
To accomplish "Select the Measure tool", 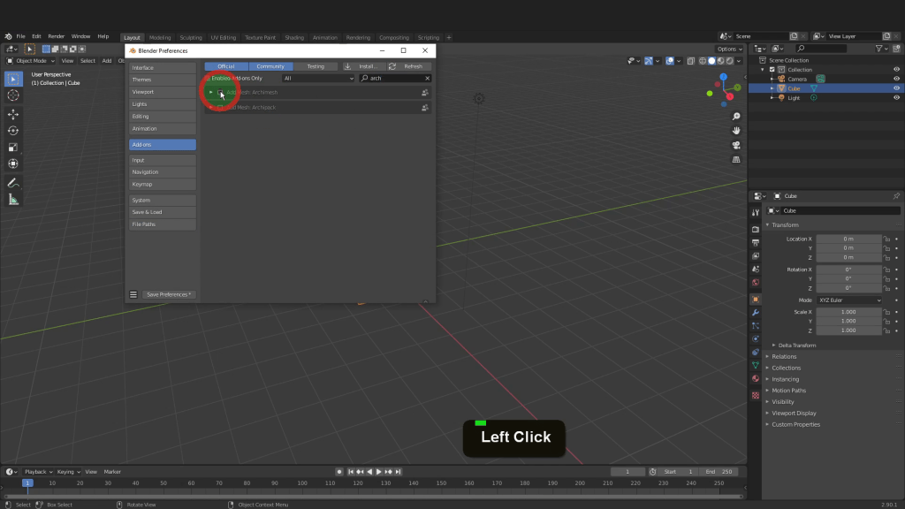I will [x=13, y=200].
